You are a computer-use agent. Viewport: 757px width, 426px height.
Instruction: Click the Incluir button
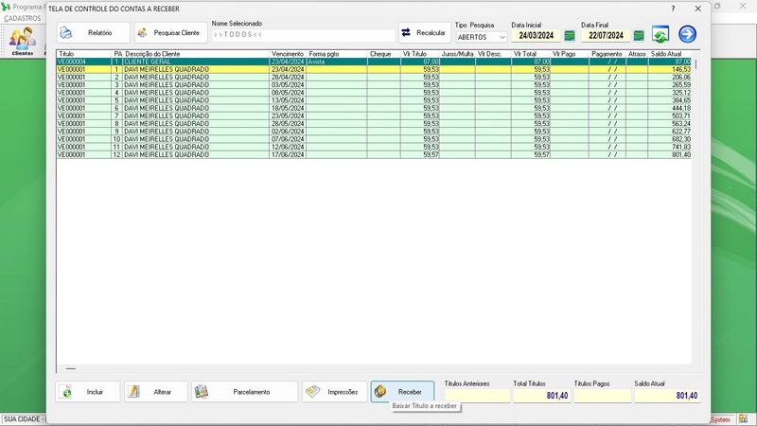coord(88,392)
